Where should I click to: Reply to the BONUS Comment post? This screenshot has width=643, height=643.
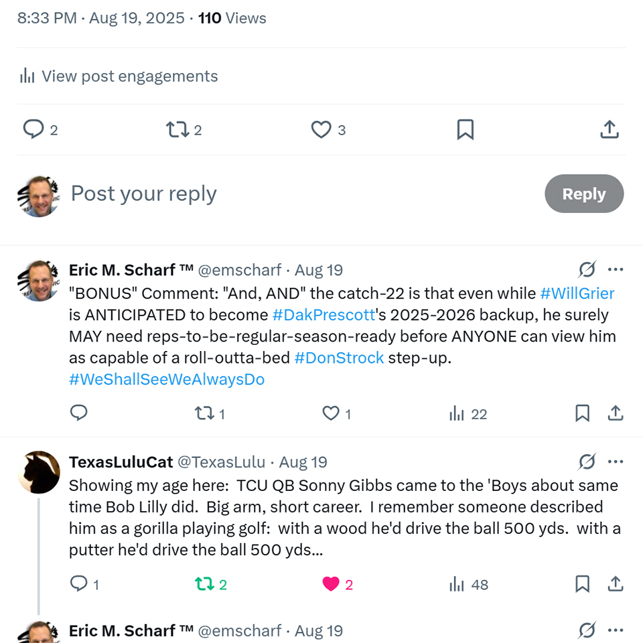79,413
